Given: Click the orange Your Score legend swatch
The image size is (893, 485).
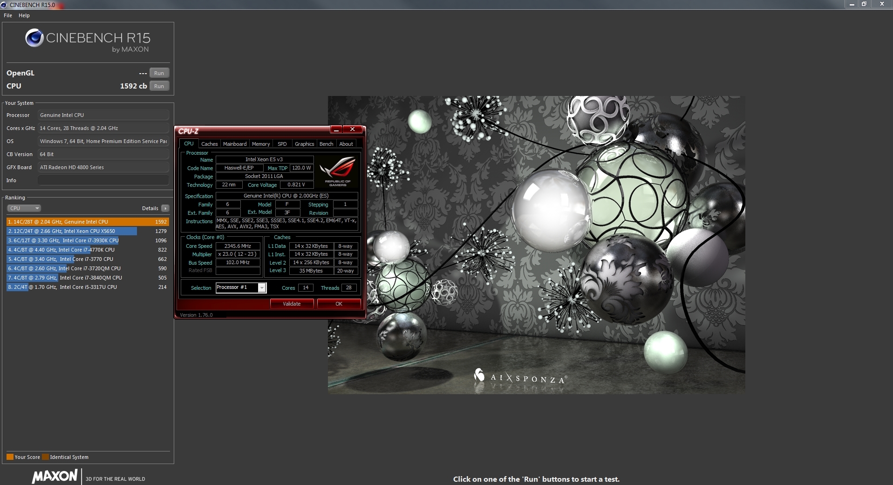Looking at the screenshot, I should pyautogui.click(x=10, y=457).
